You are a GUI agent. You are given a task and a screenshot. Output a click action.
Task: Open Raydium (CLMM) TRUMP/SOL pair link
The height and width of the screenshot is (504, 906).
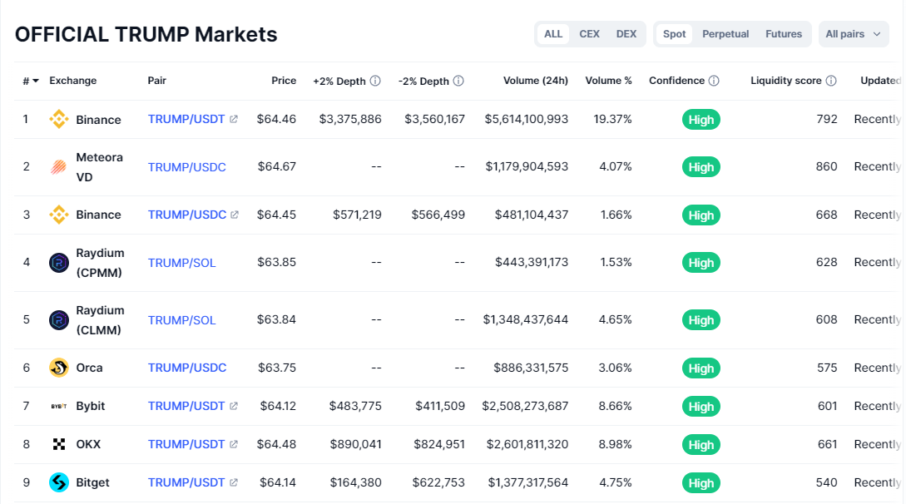tap(181, 320)
